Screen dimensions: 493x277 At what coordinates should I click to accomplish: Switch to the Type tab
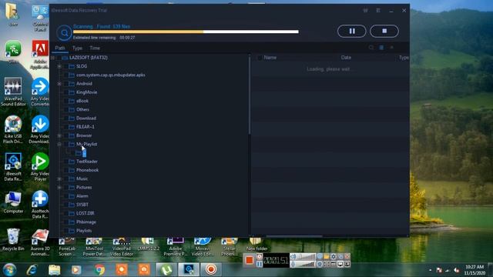[77, 48]
